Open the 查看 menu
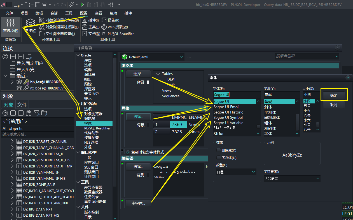The height and width of the screenshot is (220, 353). [99, 13]
